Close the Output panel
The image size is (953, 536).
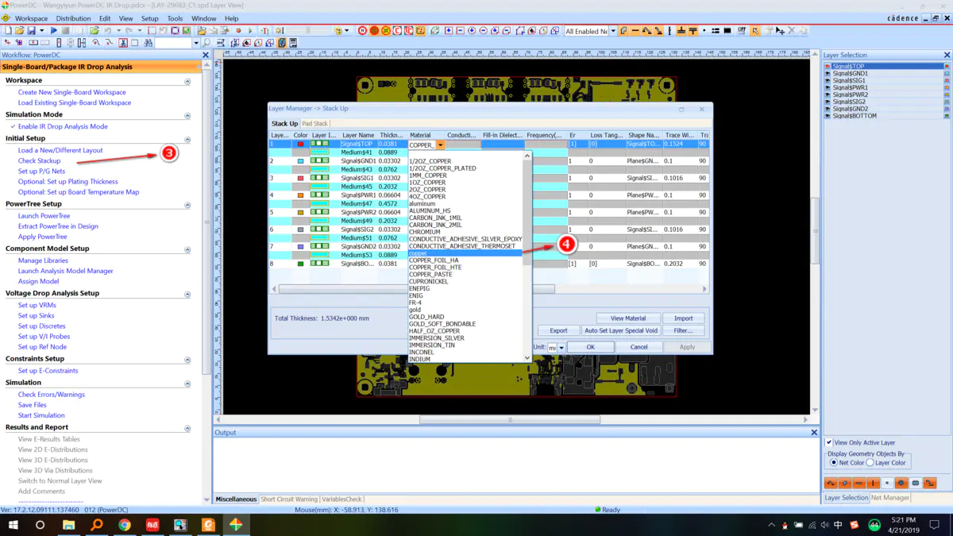pos(814,433)
